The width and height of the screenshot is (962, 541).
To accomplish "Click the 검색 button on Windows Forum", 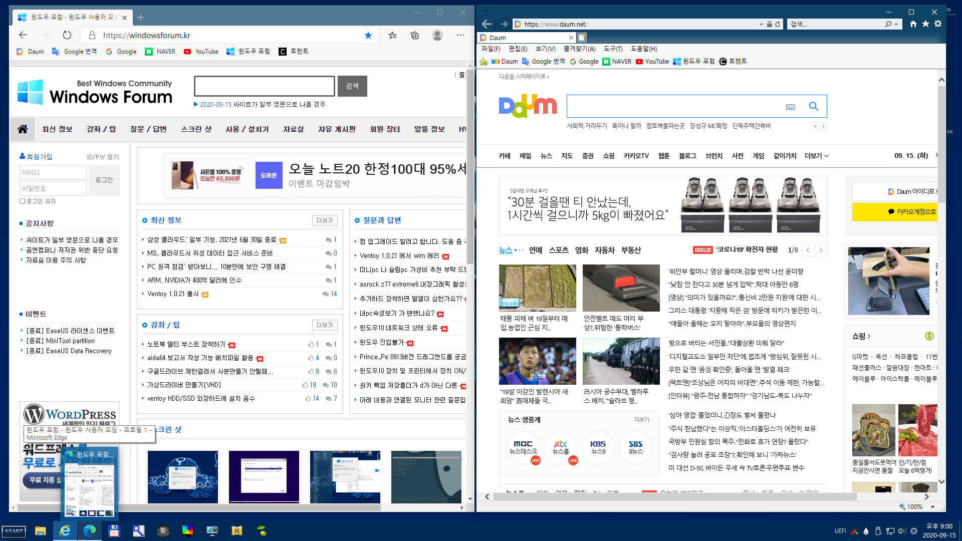I will [352, 86].
